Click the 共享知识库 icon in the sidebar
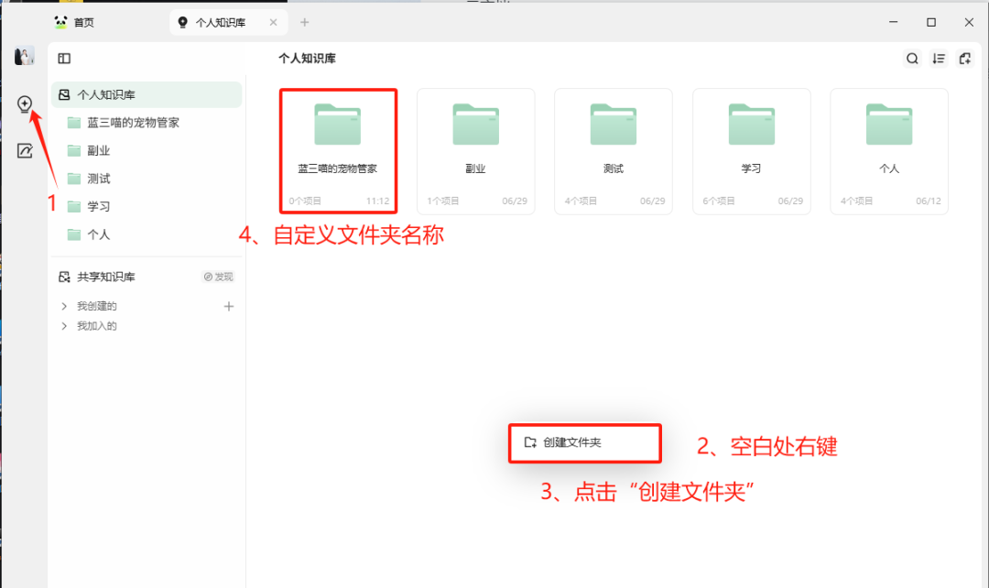Viewport: 989px width, 588px height. coord(63,276)
